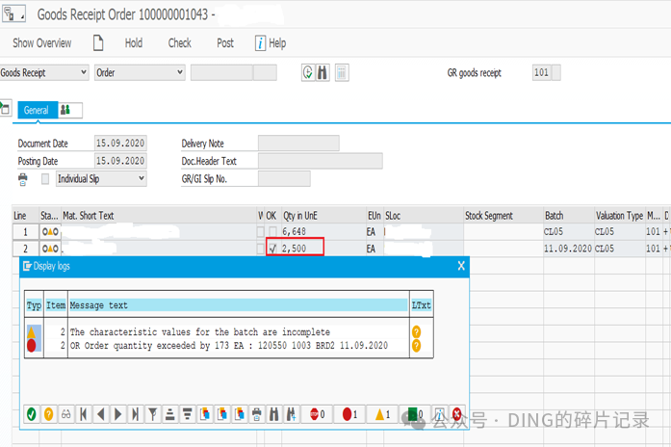Switch to the General tab
The width and height of the screenshot is (671, 447).
click(37, 110)
